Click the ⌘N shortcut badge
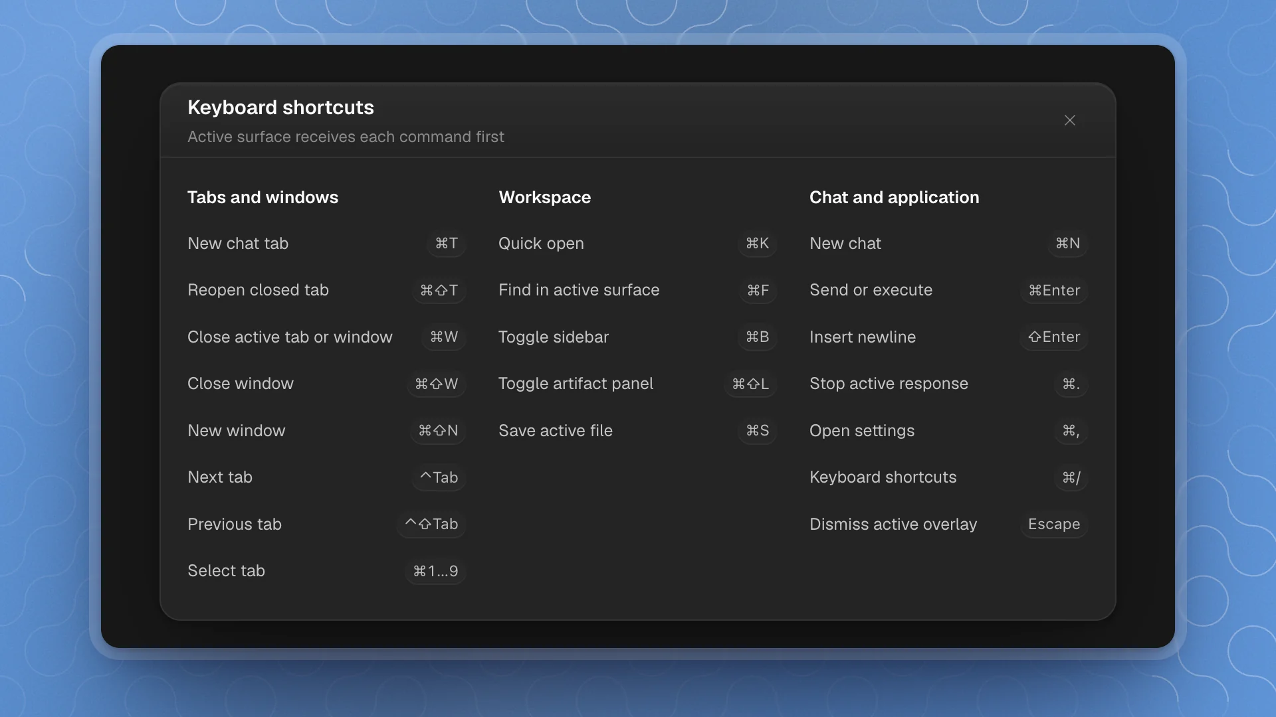Screen dimensions: 1276x717 tap(1068, 244)
